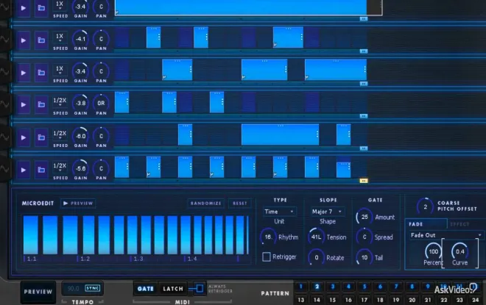Open folder browser for -6.0 gain track
486x305 pixels.
[41, 137]
